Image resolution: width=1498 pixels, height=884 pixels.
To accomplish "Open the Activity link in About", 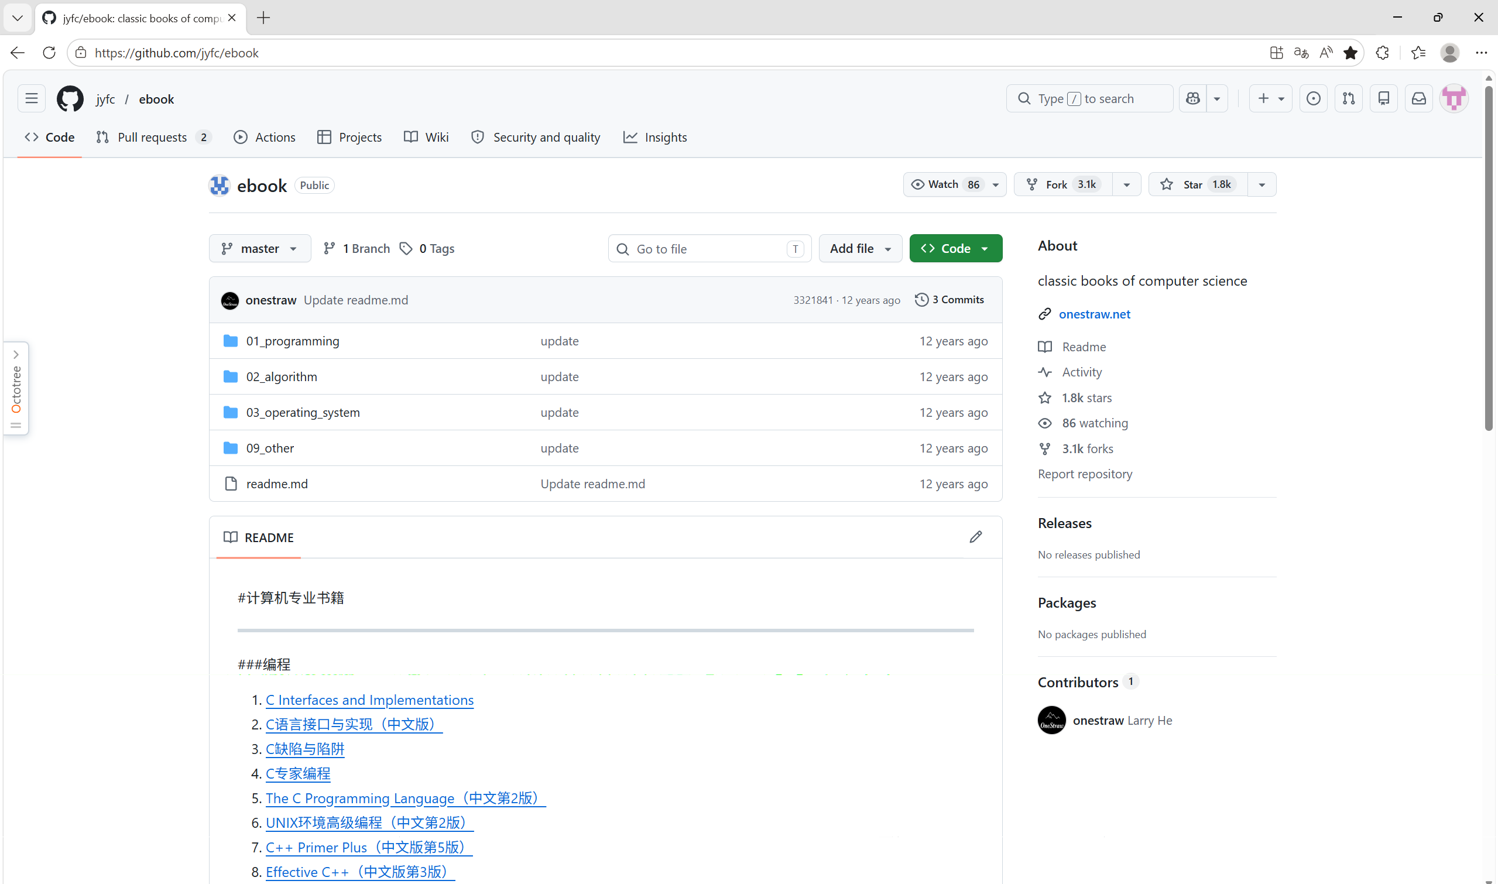I will (x=1082, y=372).
